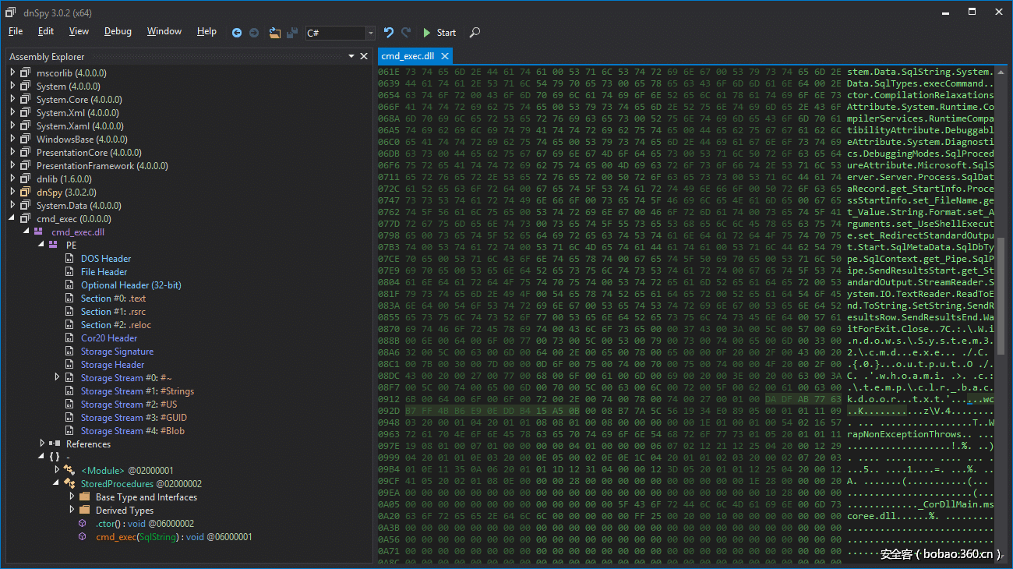Open the C# language dropdown
This screenshot has width=1013, height=569.
coord(370,33)
